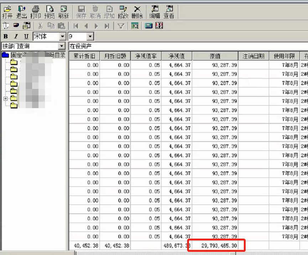308x255 pixels.
Task: Click the 月折旧额 column header
Action: point(115,56)
